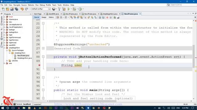This screenshot has height=110, width=197.
Task: Select Simpleloginform.java in the Projects tree
Action: pos(24,58)
